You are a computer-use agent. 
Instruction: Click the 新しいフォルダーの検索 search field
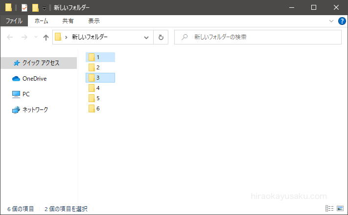point(258,37)
